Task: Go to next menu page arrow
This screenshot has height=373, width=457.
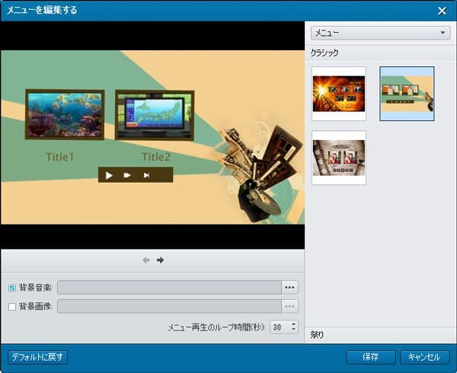Action: point(161,260)
